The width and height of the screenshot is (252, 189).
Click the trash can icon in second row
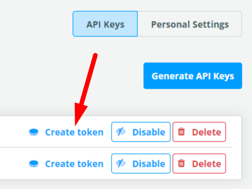point(181,163)
